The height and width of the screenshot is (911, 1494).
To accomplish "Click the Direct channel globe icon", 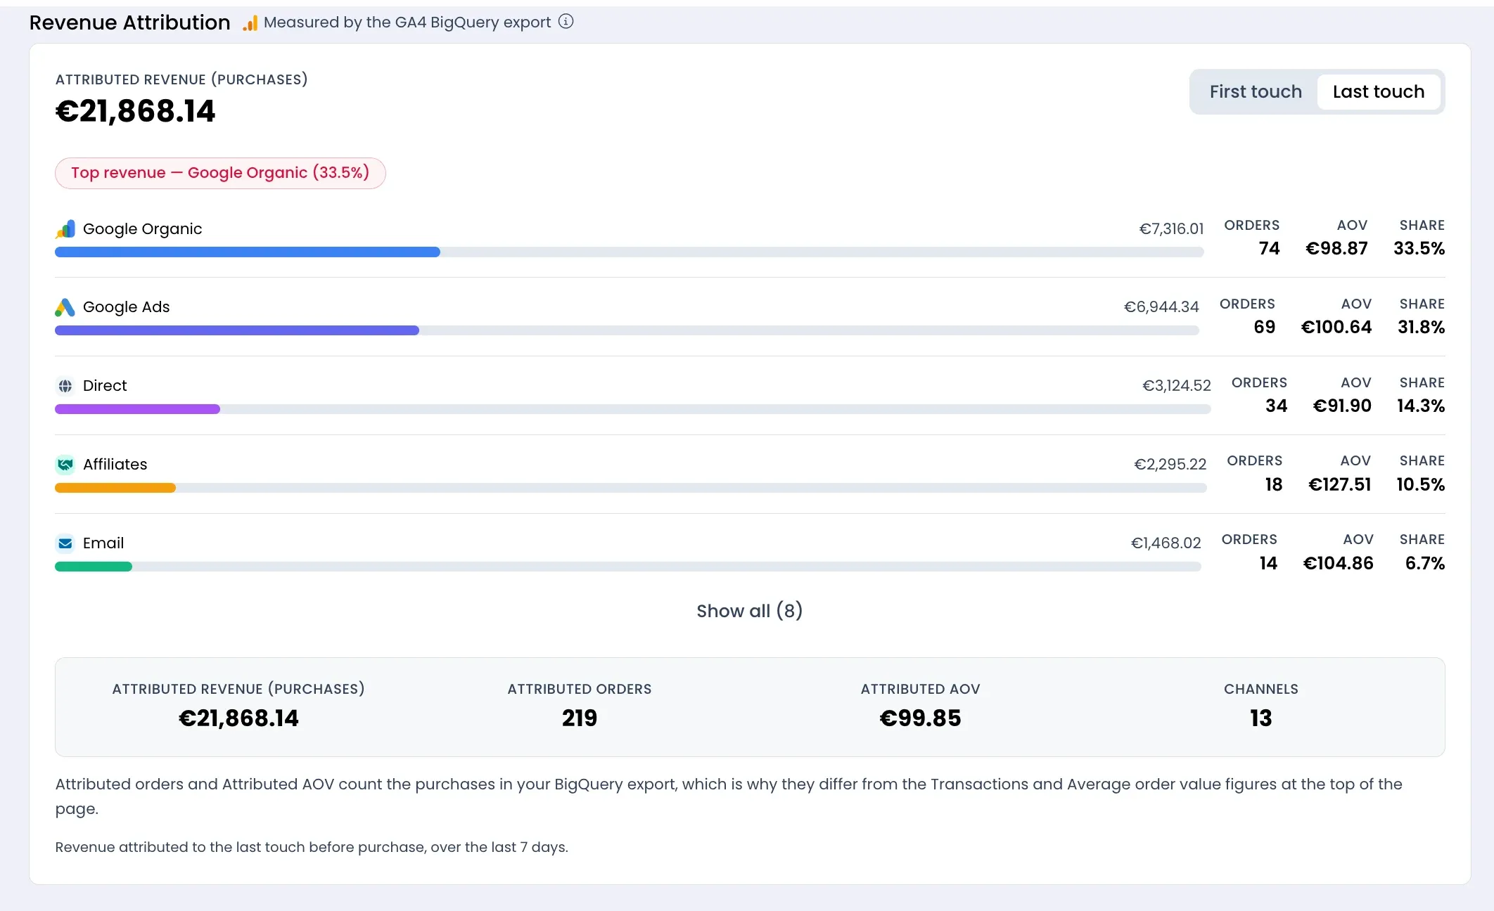I will (x=65, y=386).
